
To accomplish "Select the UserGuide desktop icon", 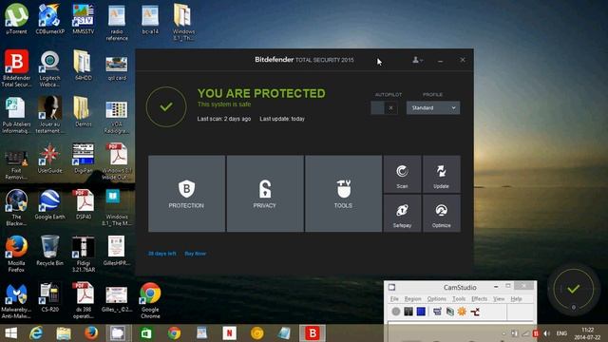I will [49, 158].
